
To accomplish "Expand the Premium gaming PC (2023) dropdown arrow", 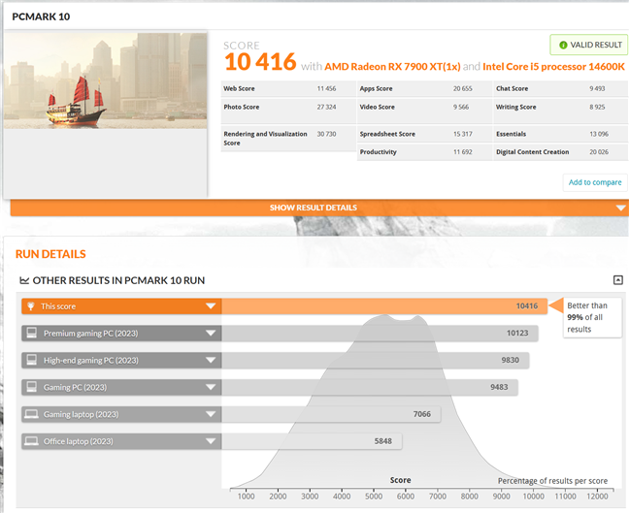I will (x=211, y=333).
